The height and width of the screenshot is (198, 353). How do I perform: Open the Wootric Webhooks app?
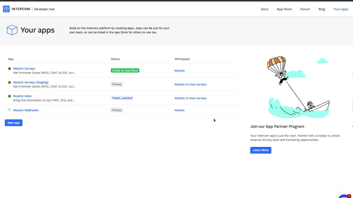[x=26, y=110]
